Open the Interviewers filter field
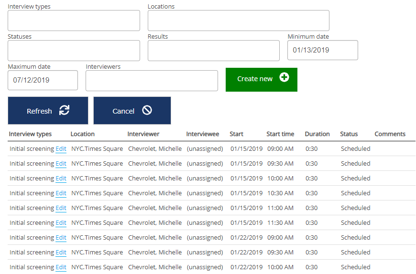Viewport: 416px width, 274px height. pos(152,81)
